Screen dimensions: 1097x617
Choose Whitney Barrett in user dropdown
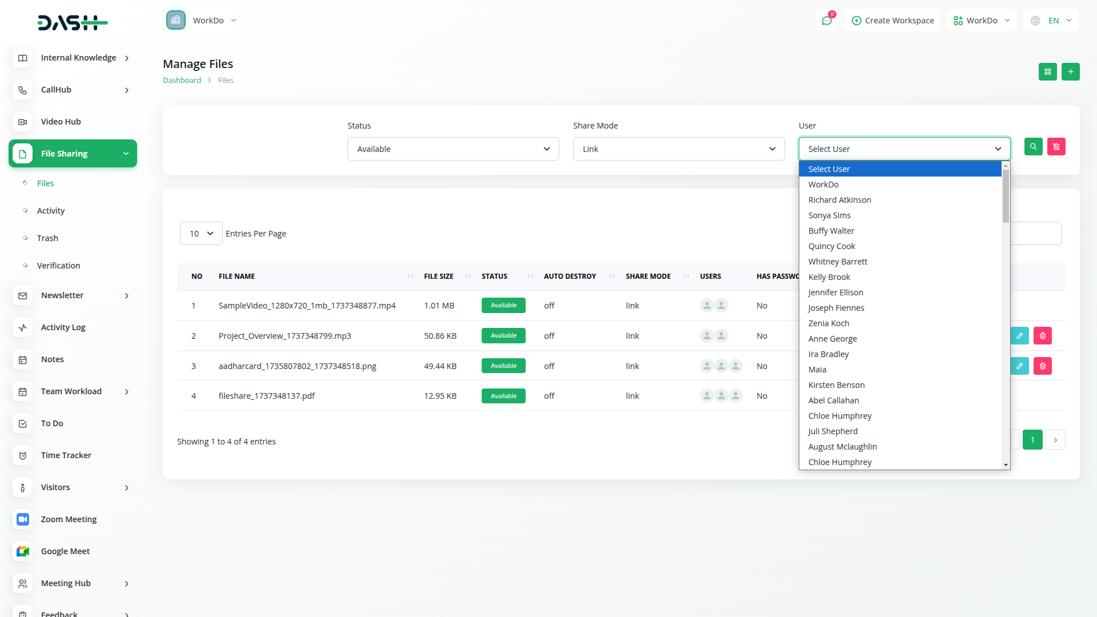[x=838, y=262]
